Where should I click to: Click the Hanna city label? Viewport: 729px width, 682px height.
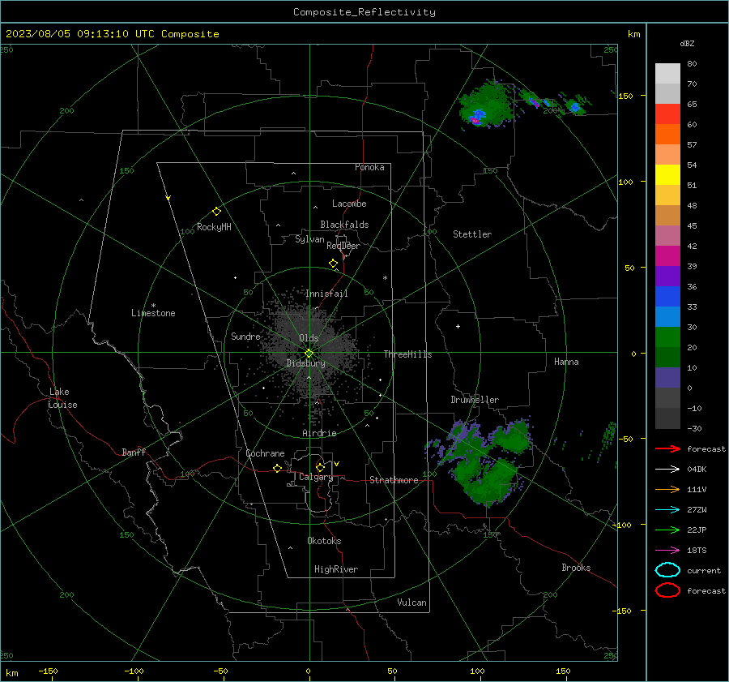coord(566,362)
